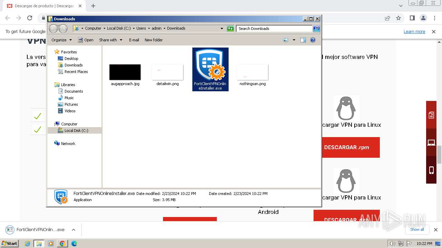Image resolution: width=442 pixels, height=248 pixels.
Task: Select augapproach.jpg thumbnail
Action: point(125,72)
